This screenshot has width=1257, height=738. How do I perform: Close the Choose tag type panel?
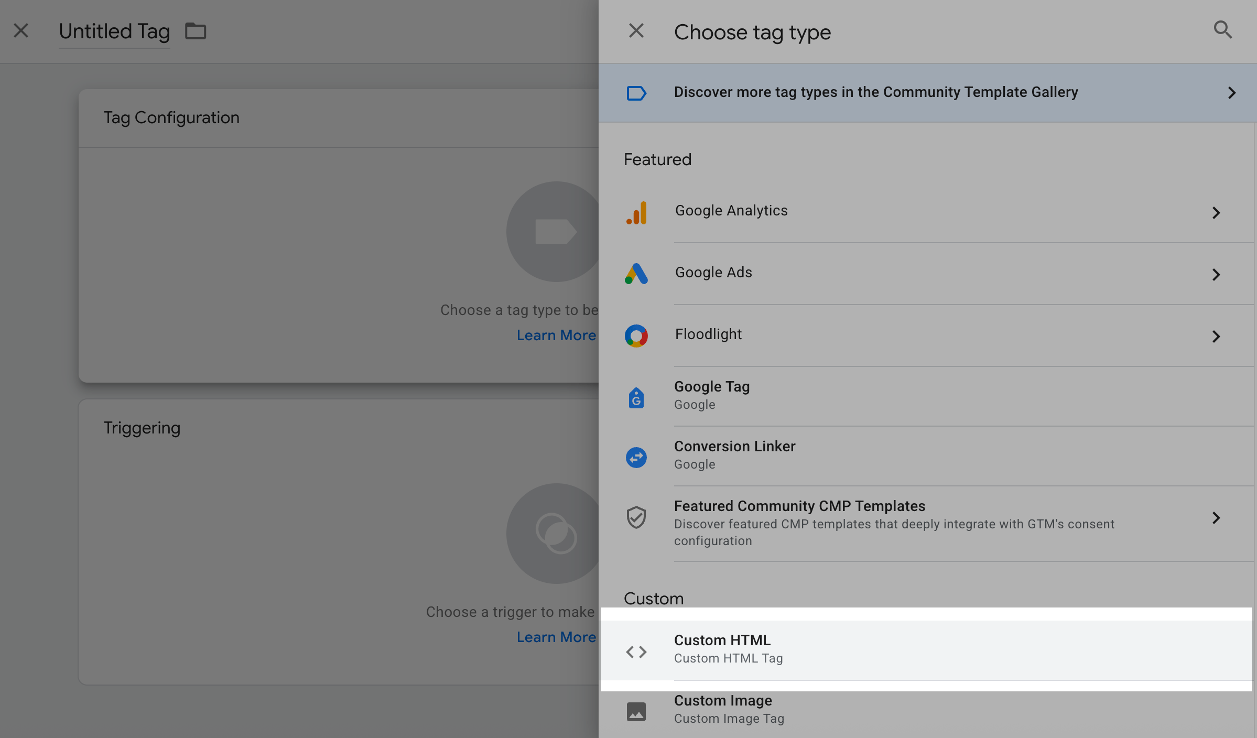[636, 31]
